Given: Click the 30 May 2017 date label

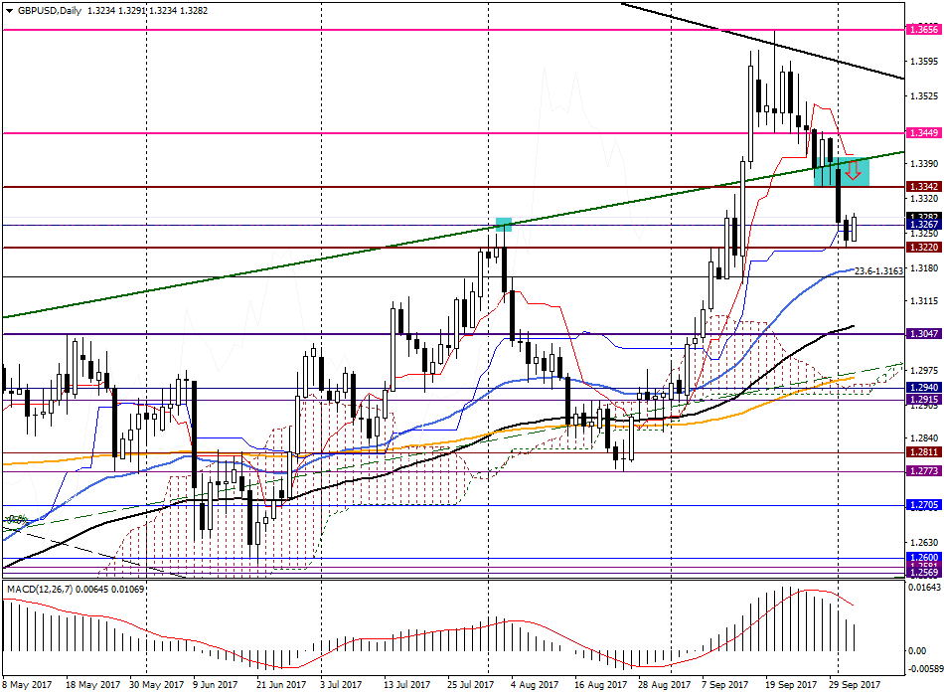Looking at the screenshot, I should click(x=157, y=685).
